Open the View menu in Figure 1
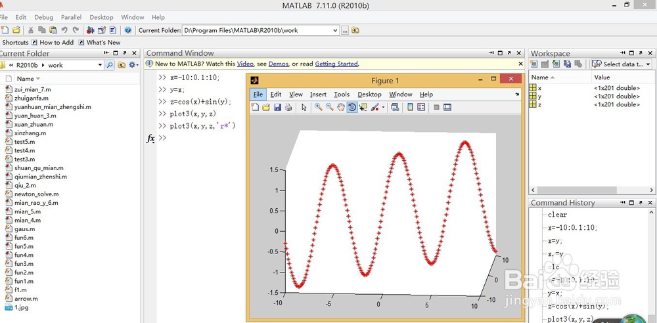 (296, 95)
